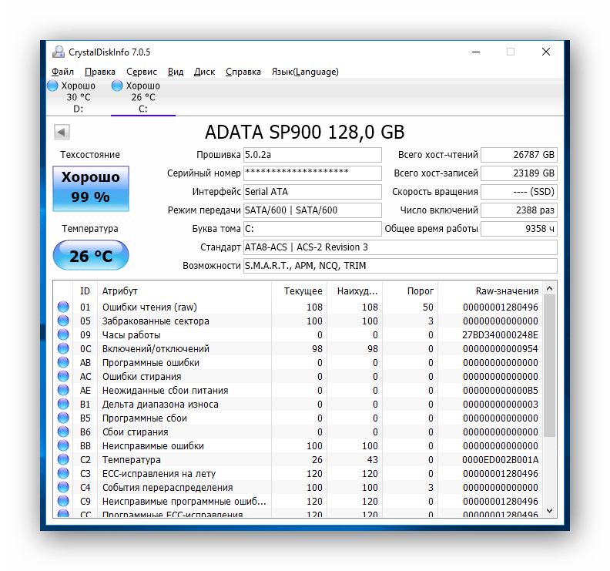Select the Включений/отключений row text

click(x=156, y=349)
